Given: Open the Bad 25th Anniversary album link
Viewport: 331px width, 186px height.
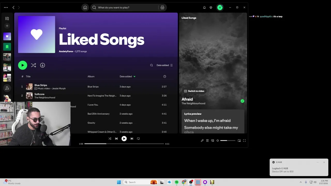Looking at the screenshot, I should tap(99, 114).
